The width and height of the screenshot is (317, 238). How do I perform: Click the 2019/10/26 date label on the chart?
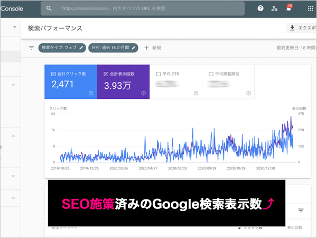coord(60,168)
